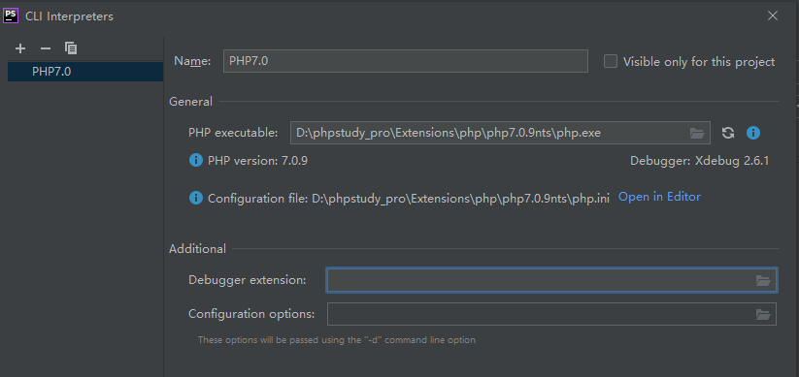
Task: Open php.ini via Open in Editor link
Action: pyautogui.click(x=659, y=197)
